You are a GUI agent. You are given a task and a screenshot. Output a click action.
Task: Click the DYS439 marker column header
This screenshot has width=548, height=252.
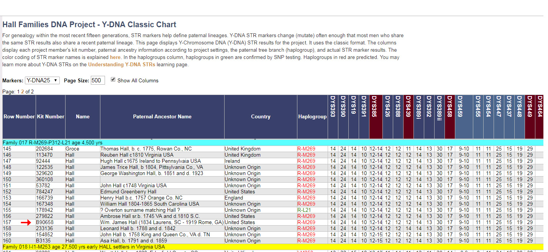(x=409, y=117)
